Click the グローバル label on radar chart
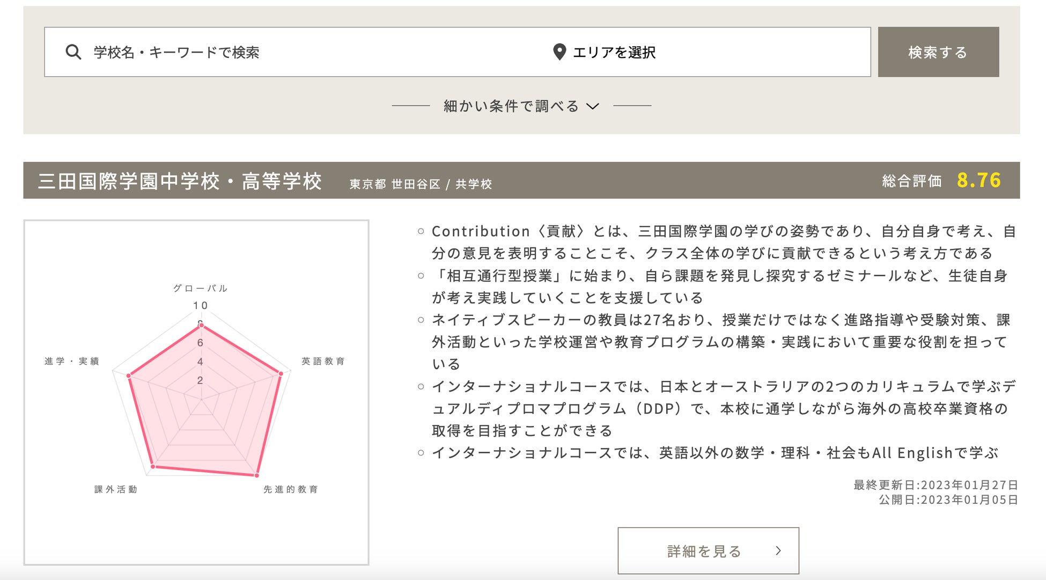This screenshot has width=1046, height=580. (201, 289)
